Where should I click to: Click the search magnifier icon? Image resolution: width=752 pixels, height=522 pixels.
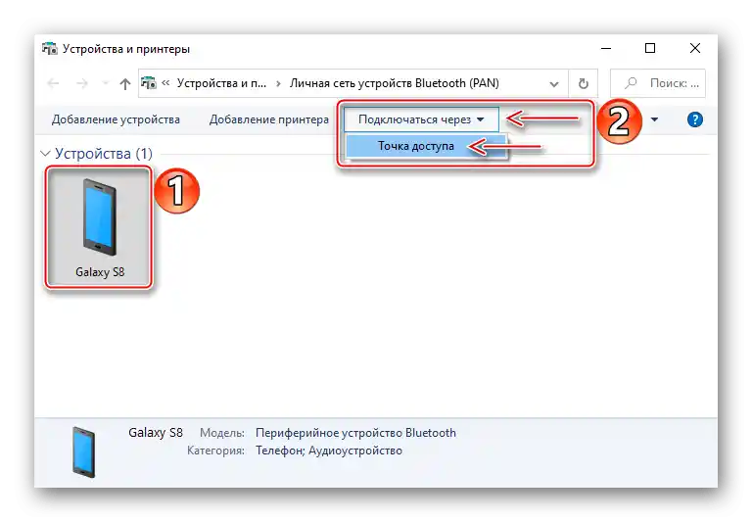click(631, 83)
